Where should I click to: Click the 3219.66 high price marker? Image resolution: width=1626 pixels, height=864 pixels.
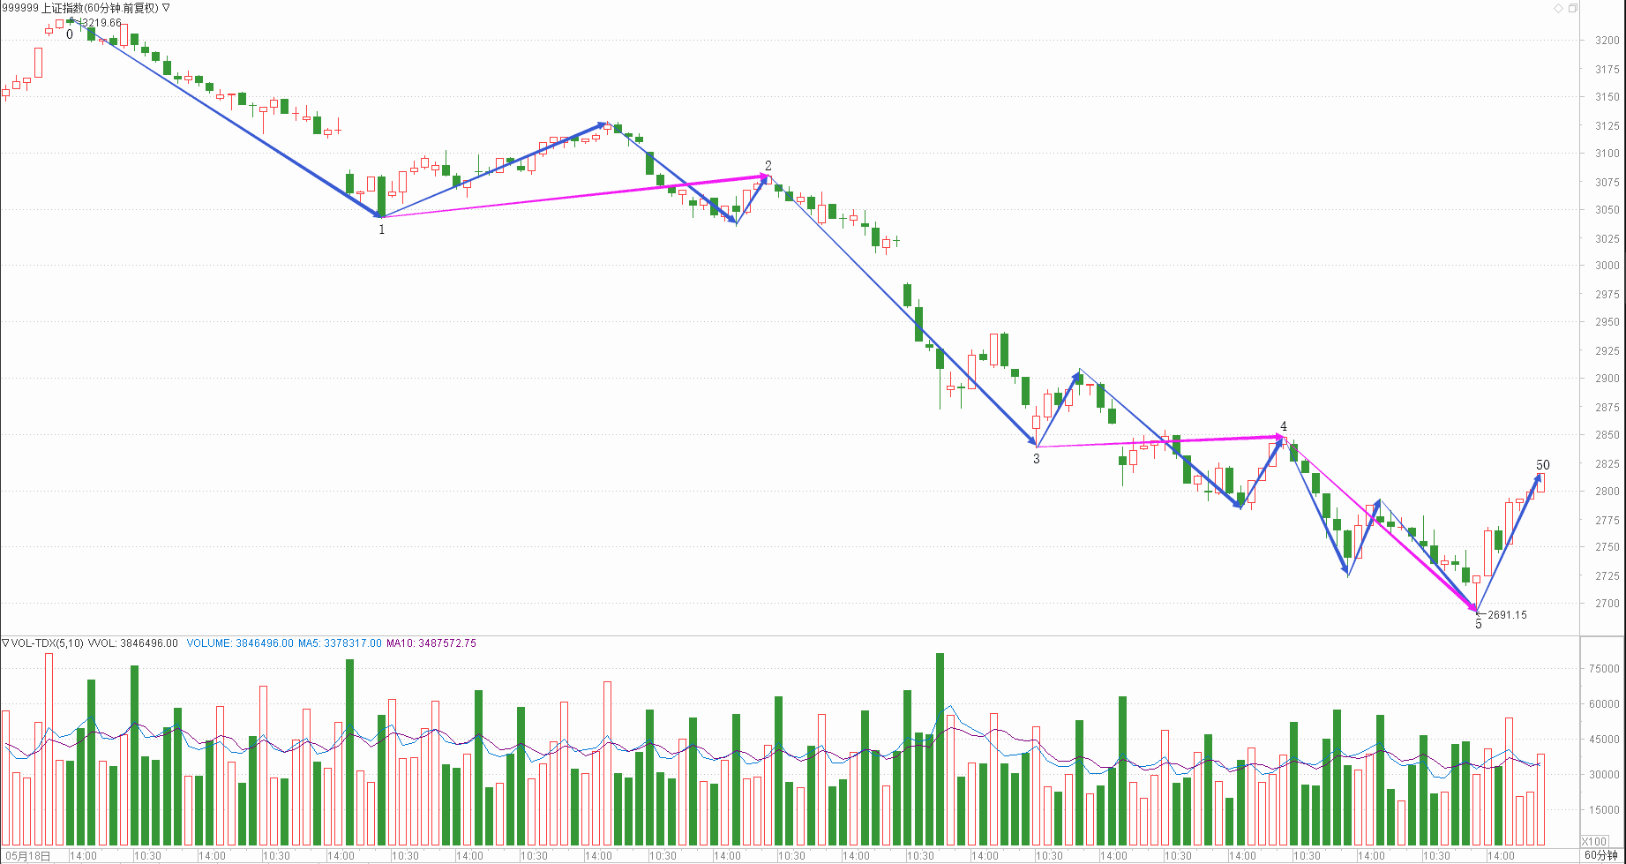click(x=101, y=23)
